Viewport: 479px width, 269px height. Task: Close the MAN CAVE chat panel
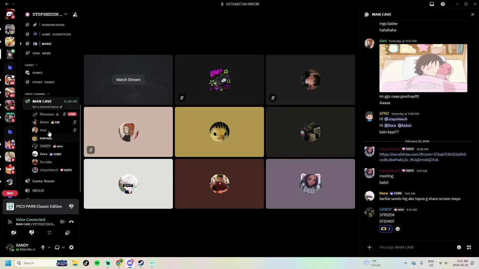(x=473, y=14)
